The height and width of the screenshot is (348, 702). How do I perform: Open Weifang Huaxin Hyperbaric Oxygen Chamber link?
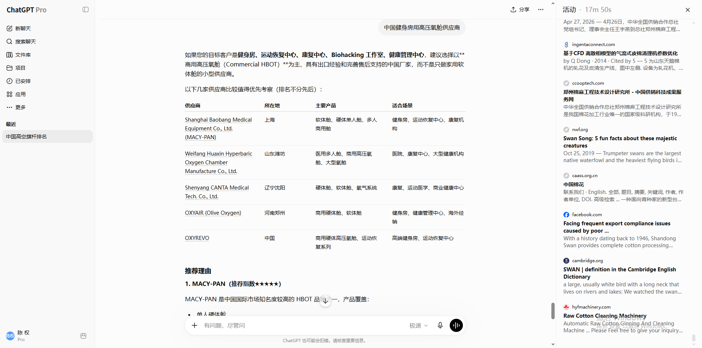pos(219,162)
